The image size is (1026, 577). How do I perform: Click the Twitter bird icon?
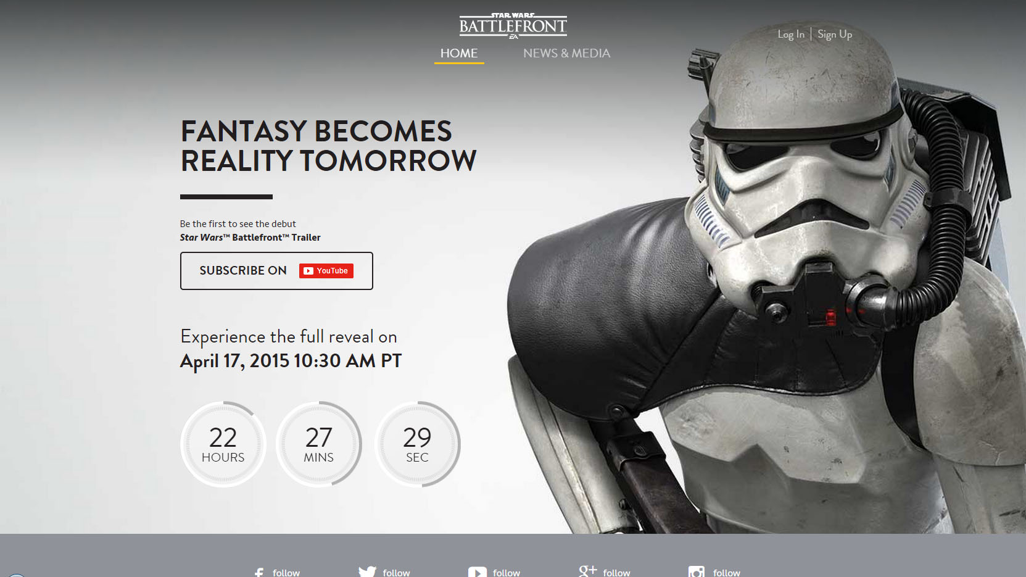(x=367, y=572)
